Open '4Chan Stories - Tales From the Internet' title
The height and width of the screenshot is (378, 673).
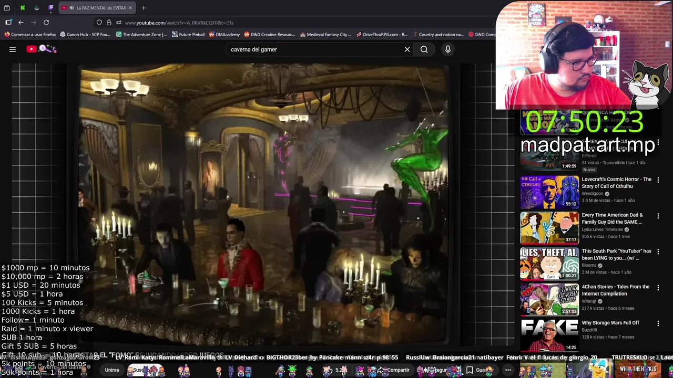click(x=616, y=290)
